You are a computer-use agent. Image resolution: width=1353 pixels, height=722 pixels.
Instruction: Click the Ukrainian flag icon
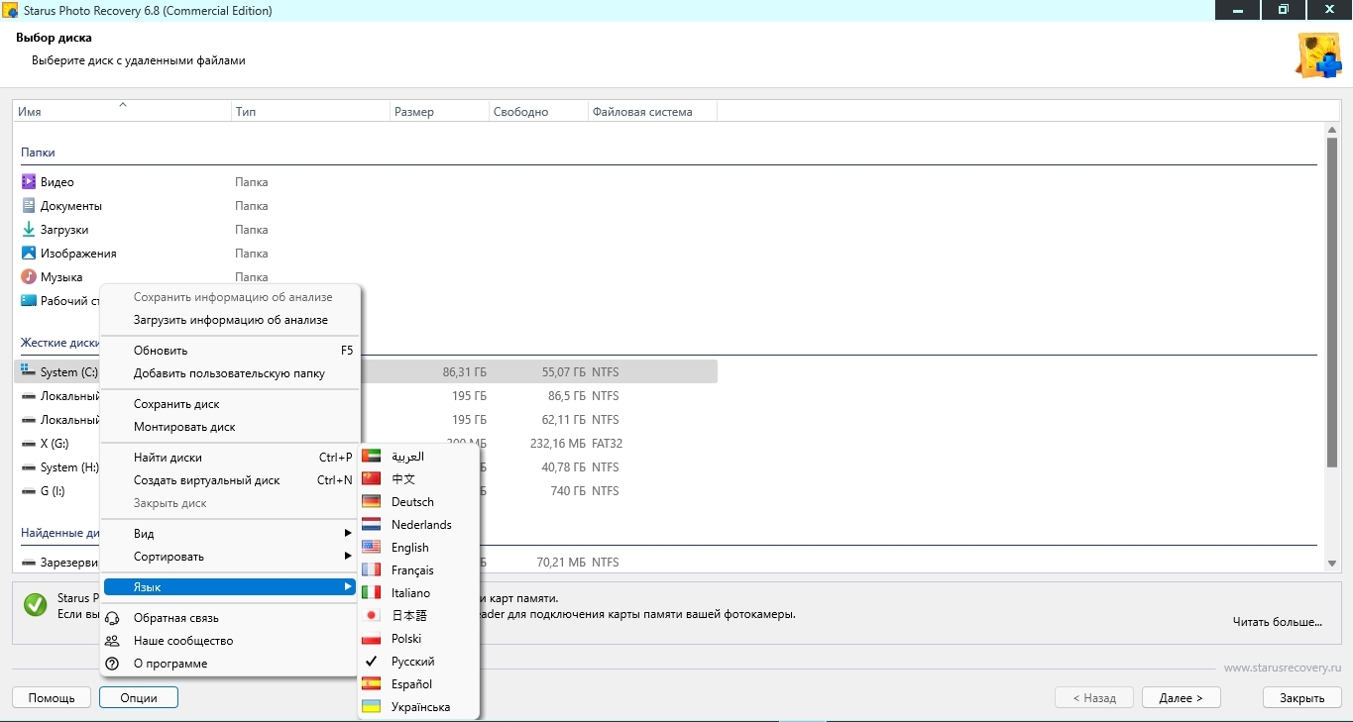(x=372, y=707)
